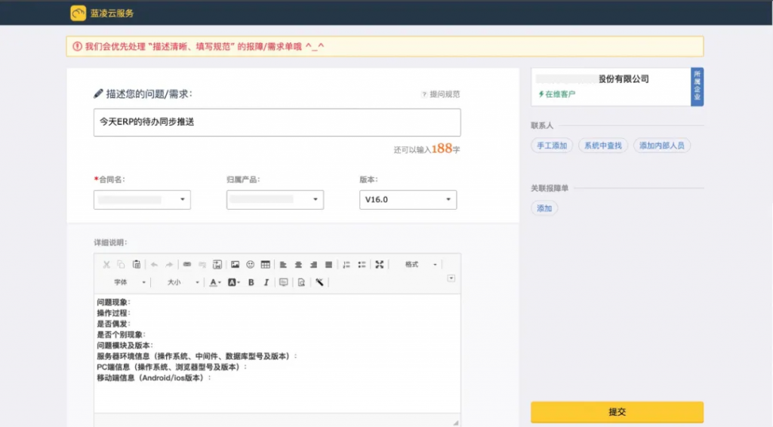Toggle italic formatting
Screen dimensions: 773x427
point(264,282)
